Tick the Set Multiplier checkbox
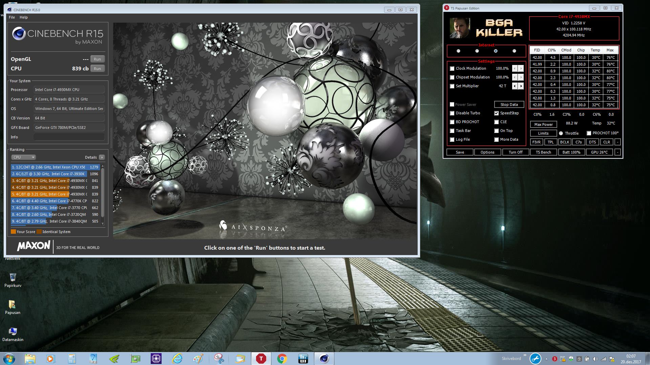Image resolution: width=650 pixels, height=365 pixels. click(x=452, y=86)
